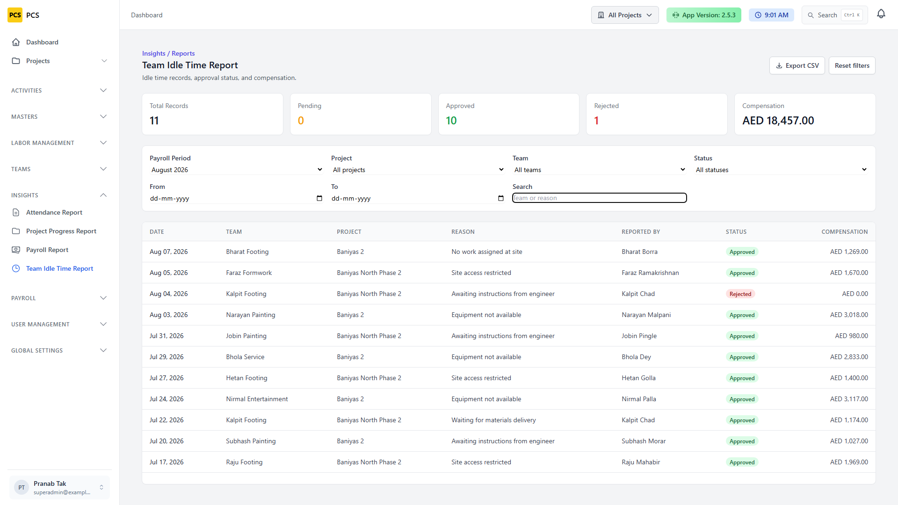This screenshot has width=898, height=505.
Task: Open the Project filter dropdown
Action: pyautogui.click(x=418, y=170)
